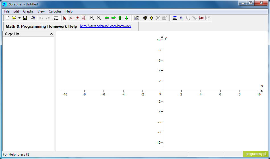
Task: Click the derivative d/dx icon
Action: point(188,18)
